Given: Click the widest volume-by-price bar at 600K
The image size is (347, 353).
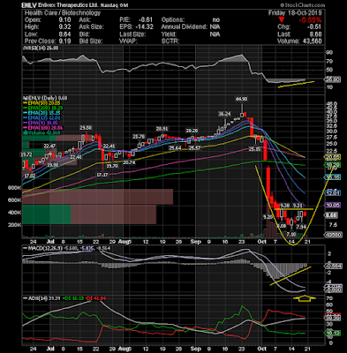Looking at the screenshot, I should [98, 197].
